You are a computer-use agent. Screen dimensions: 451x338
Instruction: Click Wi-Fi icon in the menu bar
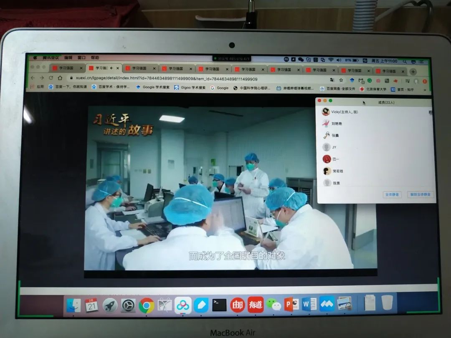click(331, 60)
